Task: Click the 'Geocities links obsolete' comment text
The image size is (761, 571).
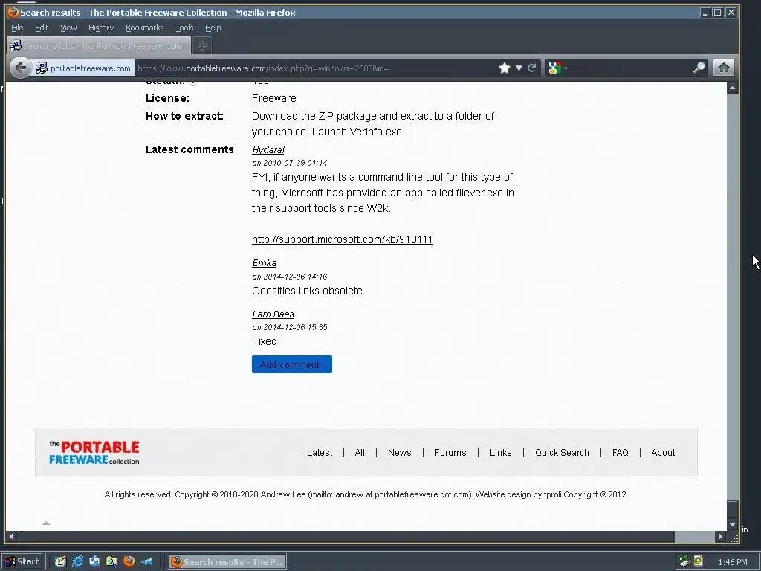Action: tap(307, 291)
